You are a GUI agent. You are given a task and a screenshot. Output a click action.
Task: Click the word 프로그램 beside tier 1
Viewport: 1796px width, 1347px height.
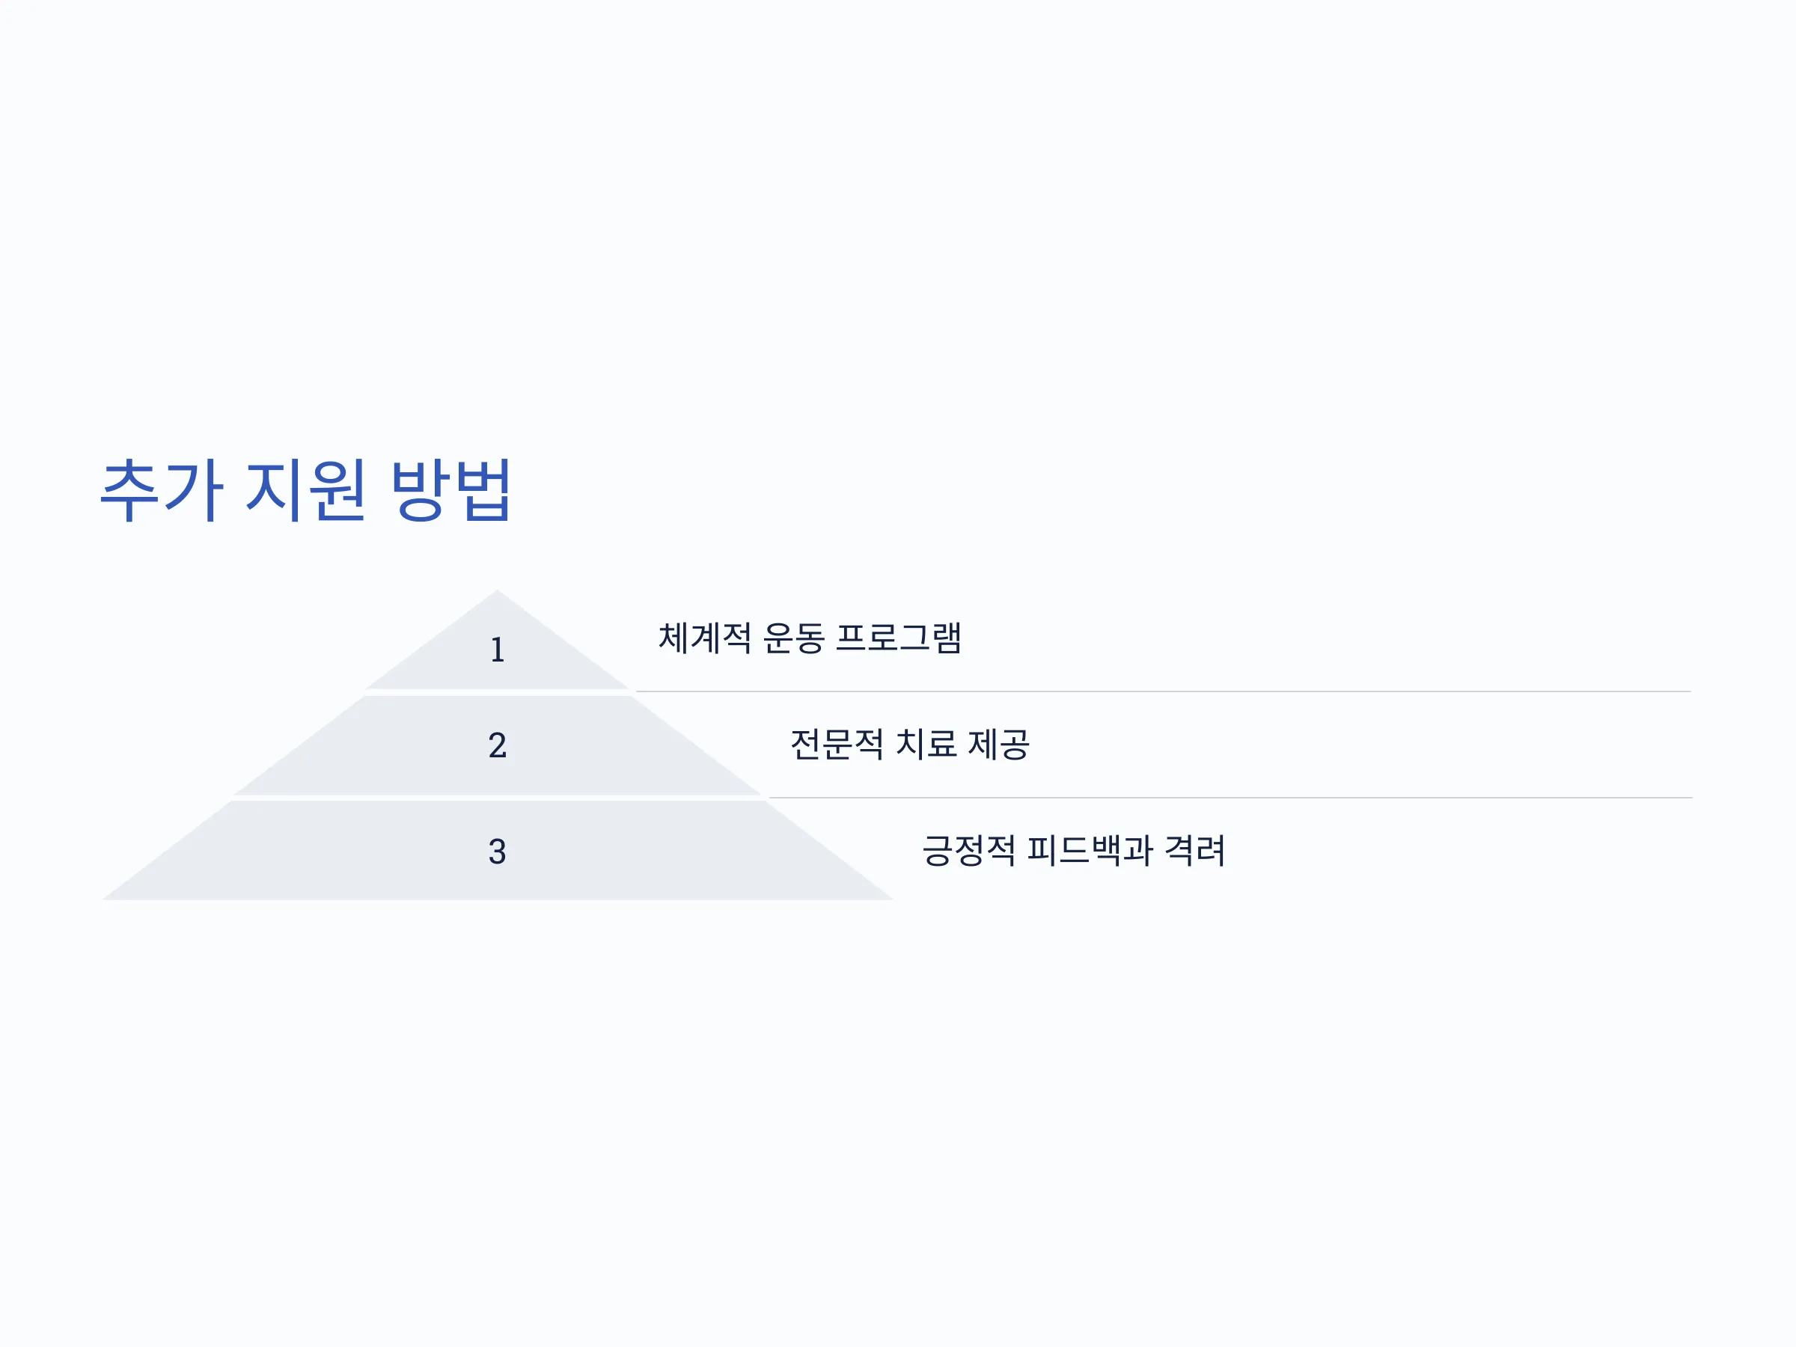[x=898, y=638]
